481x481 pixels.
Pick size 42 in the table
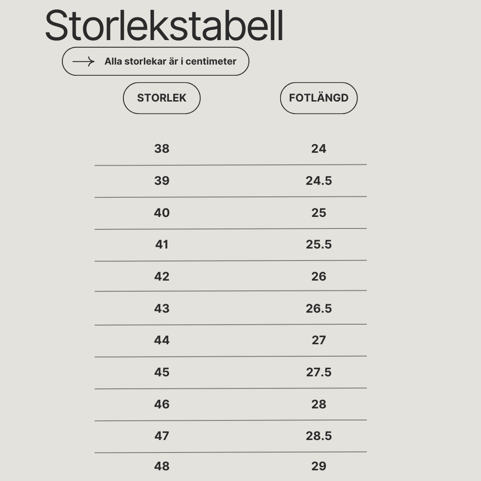coord(162,277)
